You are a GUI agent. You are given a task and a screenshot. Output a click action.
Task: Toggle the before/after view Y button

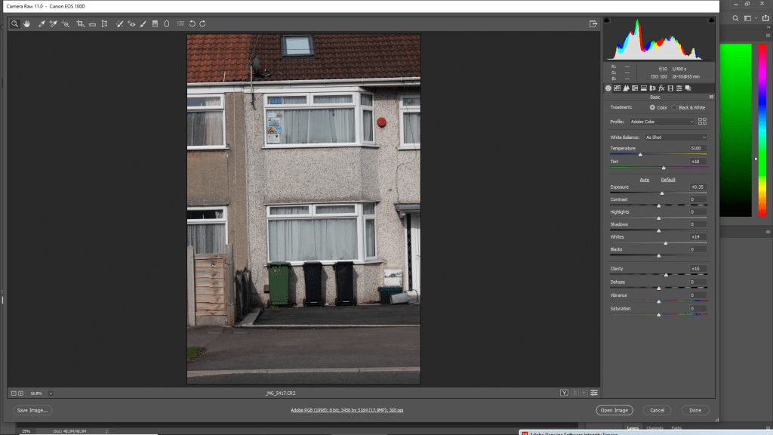564,393
